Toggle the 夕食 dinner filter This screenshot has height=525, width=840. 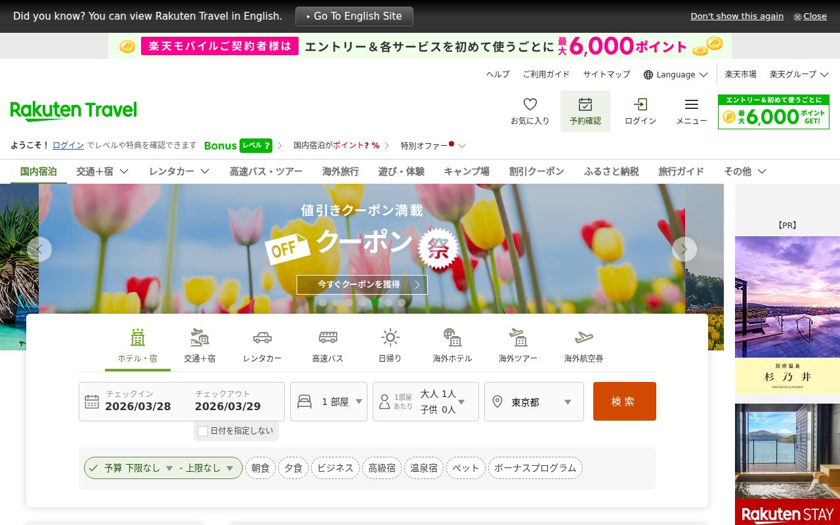(x=293, y=468)
